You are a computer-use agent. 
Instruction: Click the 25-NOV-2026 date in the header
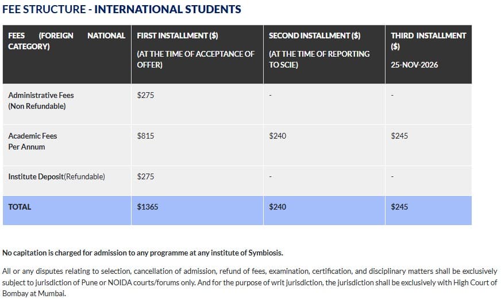414,65
